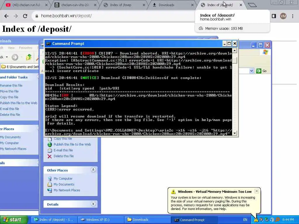Click the Forward arrow in Explorer toolbar

(15, 57)
